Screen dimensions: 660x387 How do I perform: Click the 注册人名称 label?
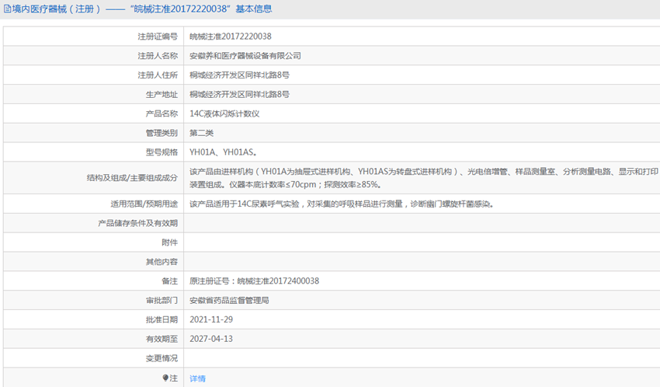pos(158,56)
